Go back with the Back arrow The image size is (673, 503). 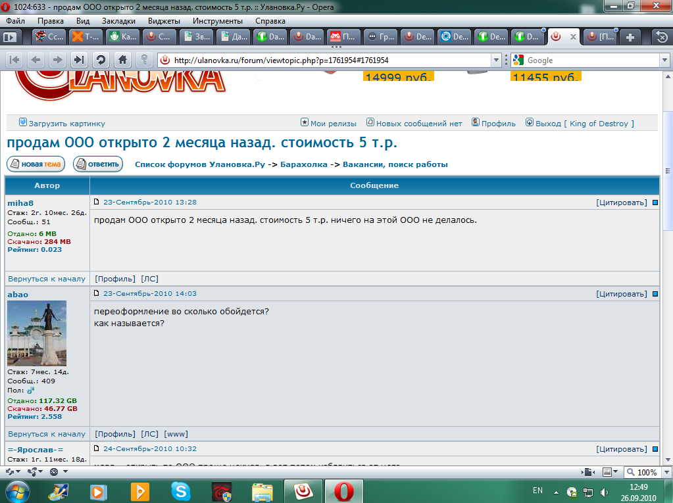click(36, 60)
